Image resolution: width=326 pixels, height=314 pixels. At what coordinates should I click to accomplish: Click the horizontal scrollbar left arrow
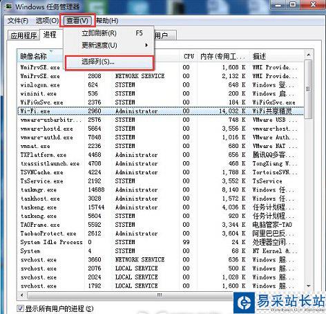(22, 295)
